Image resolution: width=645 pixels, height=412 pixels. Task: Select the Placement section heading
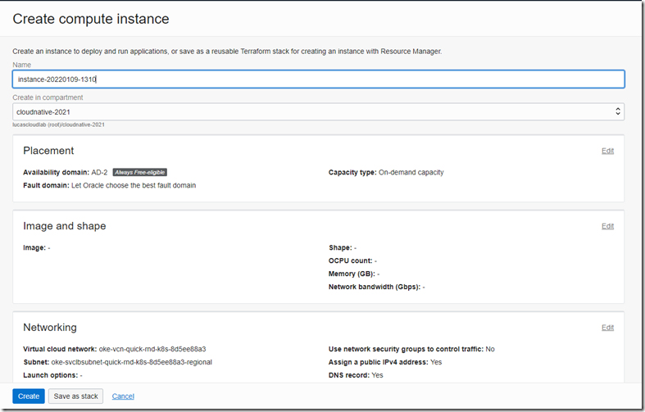tap(48, 151)
